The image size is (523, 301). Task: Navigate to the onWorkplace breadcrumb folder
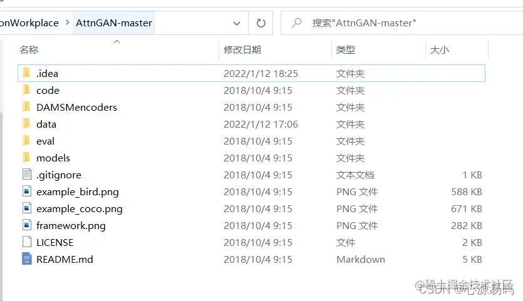tap(29, 23)
